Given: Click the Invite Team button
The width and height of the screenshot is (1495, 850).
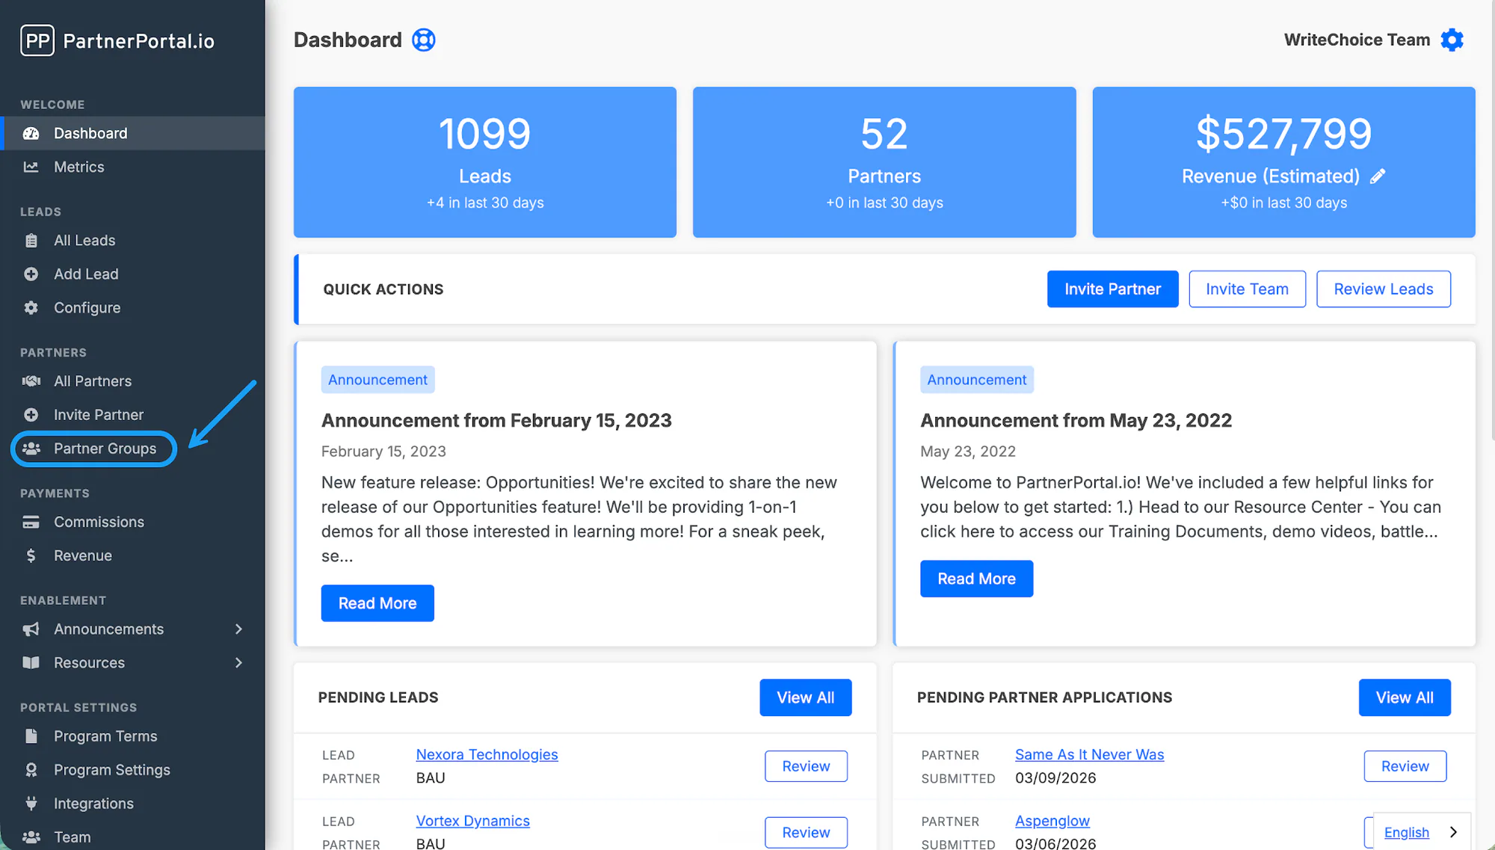Looking at the screenshot, I should coord(1247,289).
